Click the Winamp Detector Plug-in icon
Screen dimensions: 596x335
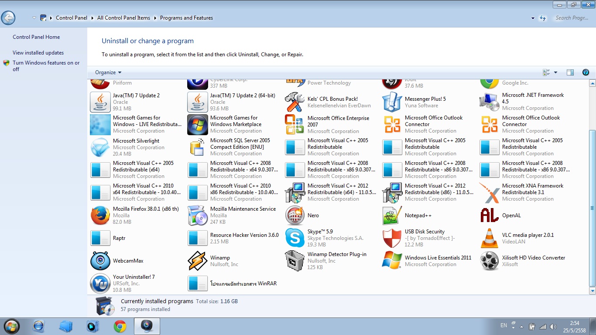pos(295,261)
